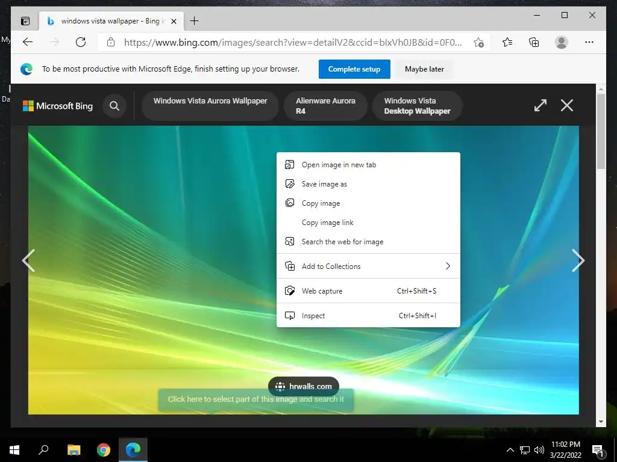Select Alienware Aurora R4 suggestion
617x462 pixels.
(x=325, y=106)
